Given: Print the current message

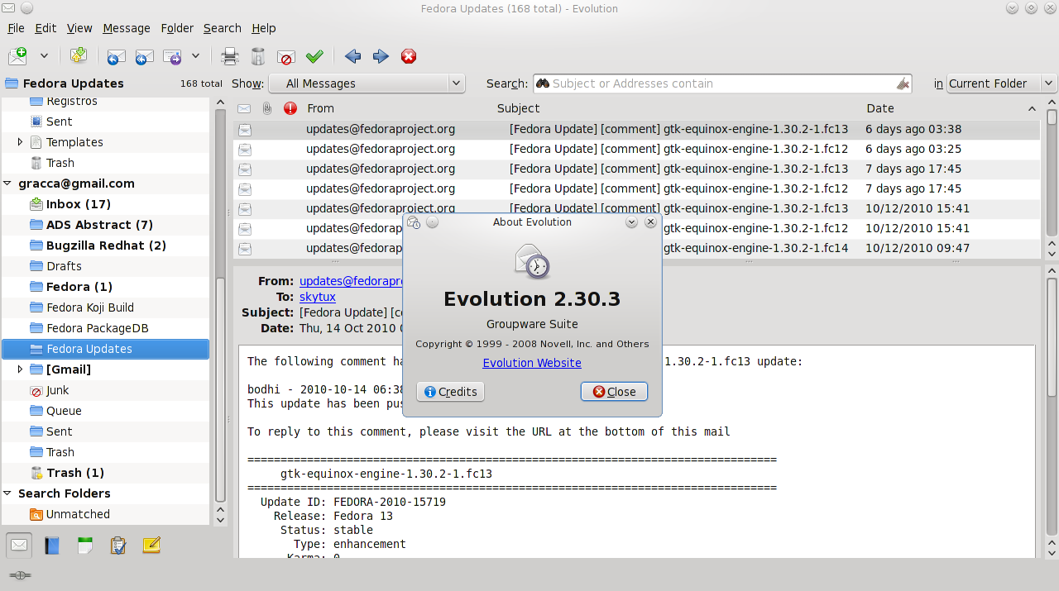Looking at the screenshot, I should [x=230, y=56].
